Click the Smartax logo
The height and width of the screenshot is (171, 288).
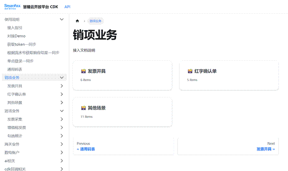(12, 7)
